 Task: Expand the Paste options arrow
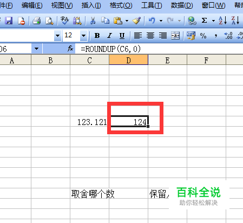coord(127,21)
